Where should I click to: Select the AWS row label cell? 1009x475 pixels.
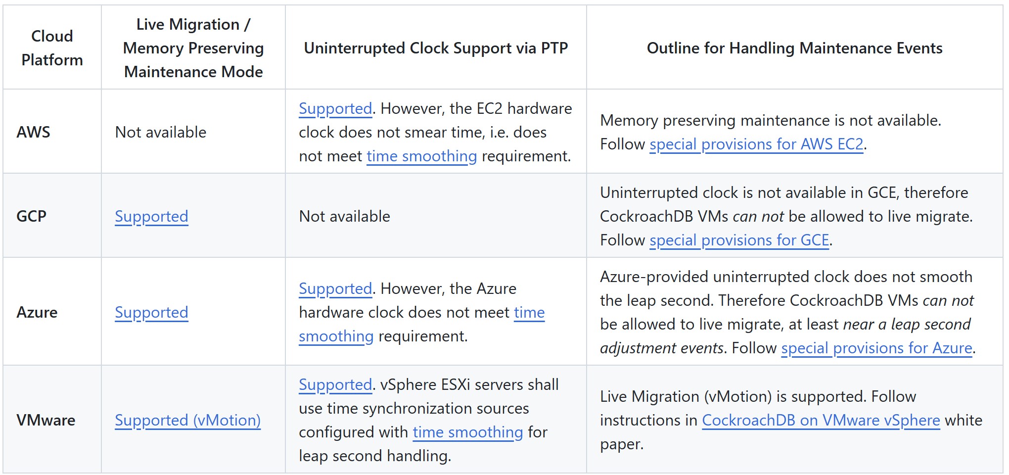(34, 132)
